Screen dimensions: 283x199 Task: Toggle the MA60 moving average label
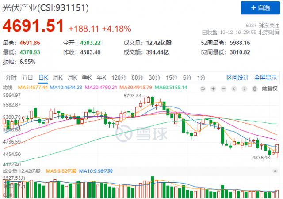click(169, 88)
